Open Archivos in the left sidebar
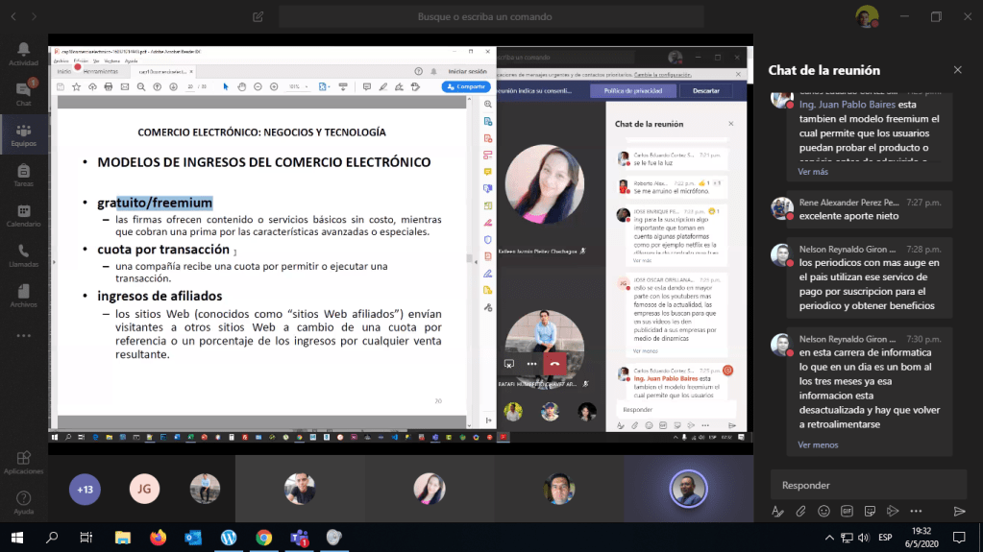Image resolution: width=983 pixels, height=552 pixels. (x=23, y=296)
